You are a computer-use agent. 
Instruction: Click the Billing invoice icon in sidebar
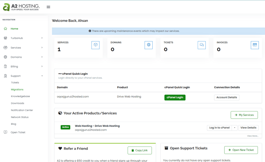5,66
